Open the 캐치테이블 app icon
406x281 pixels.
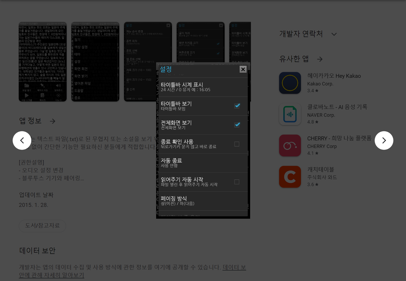[x=290, y=177]
